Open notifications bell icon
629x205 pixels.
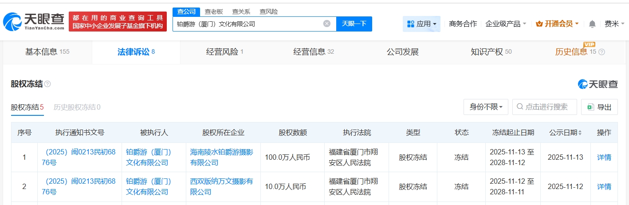[592, 24]
